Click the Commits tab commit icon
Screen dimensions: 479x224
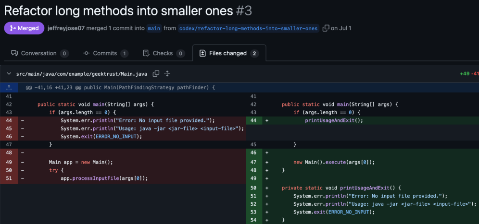point(87,53)
